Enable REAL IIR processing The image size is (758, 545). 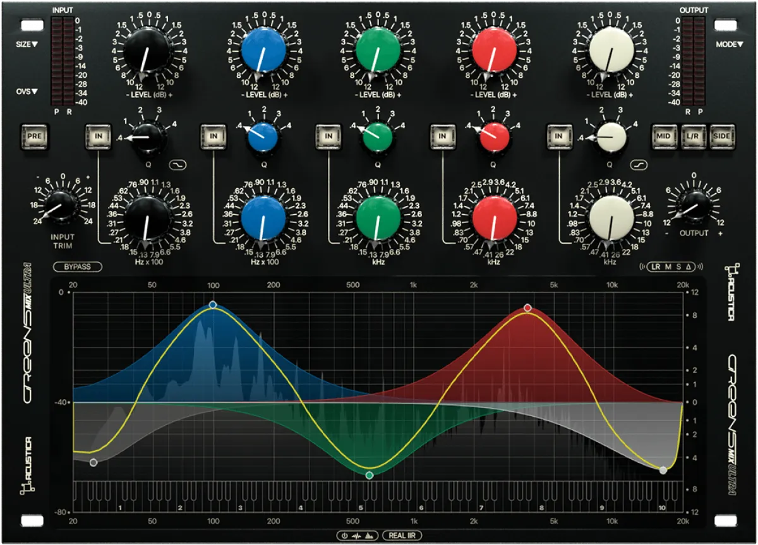[402, 535]
